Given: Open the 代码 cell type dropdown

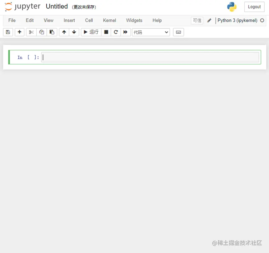Looking at the screenshot, I should point(151,32).
